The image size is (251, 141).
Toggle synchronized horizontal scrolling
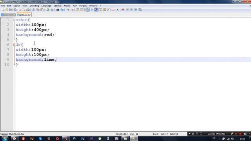[82, 10]
